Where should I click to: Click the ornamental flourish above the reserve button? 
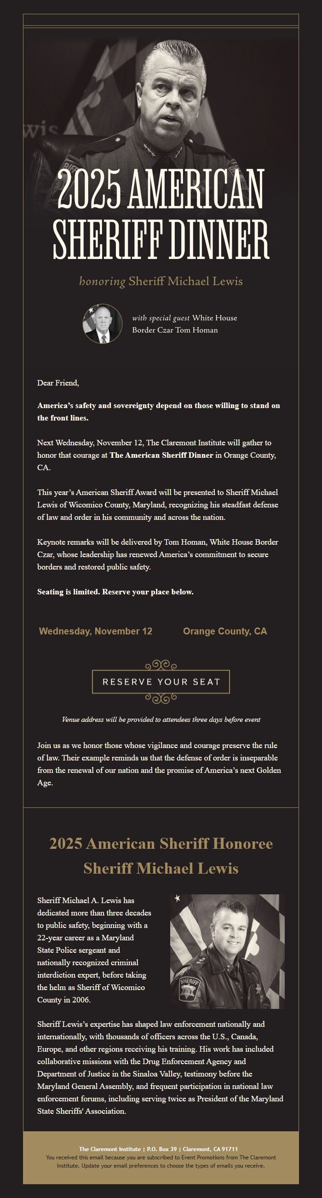click(161, 665)
